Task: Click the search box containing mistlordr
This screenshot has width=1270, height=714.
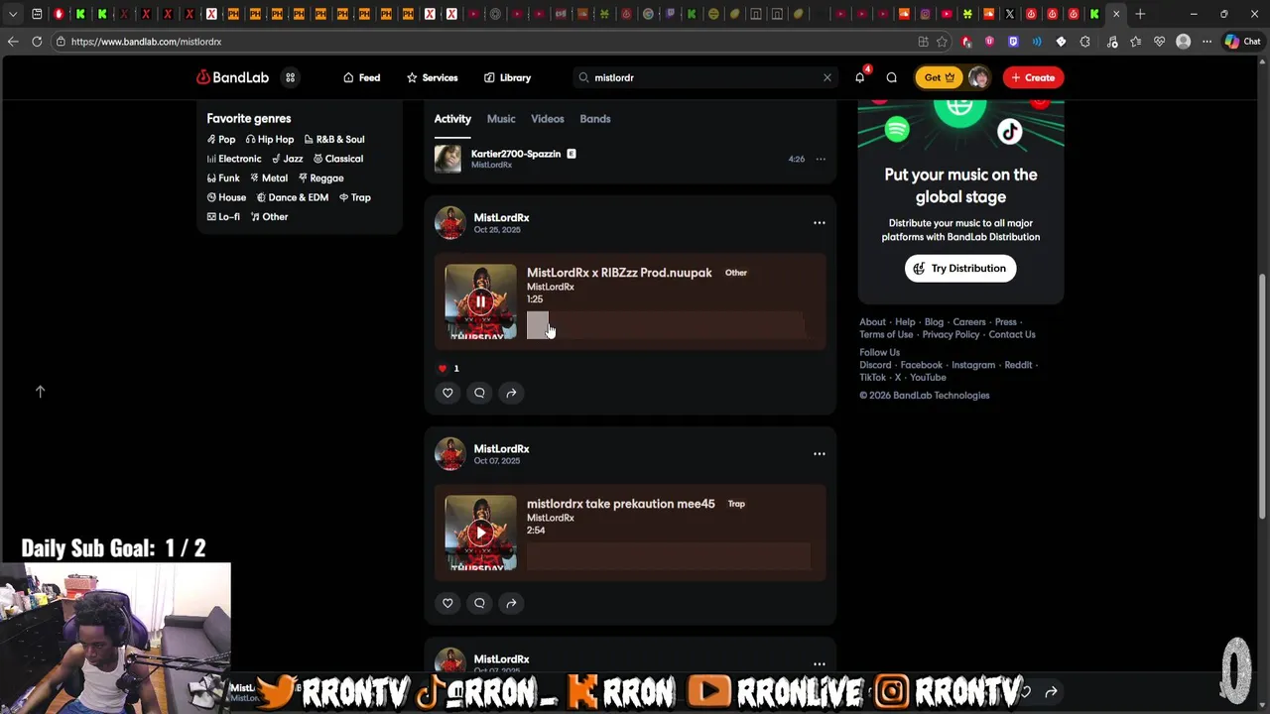Action: click(704, 77)
